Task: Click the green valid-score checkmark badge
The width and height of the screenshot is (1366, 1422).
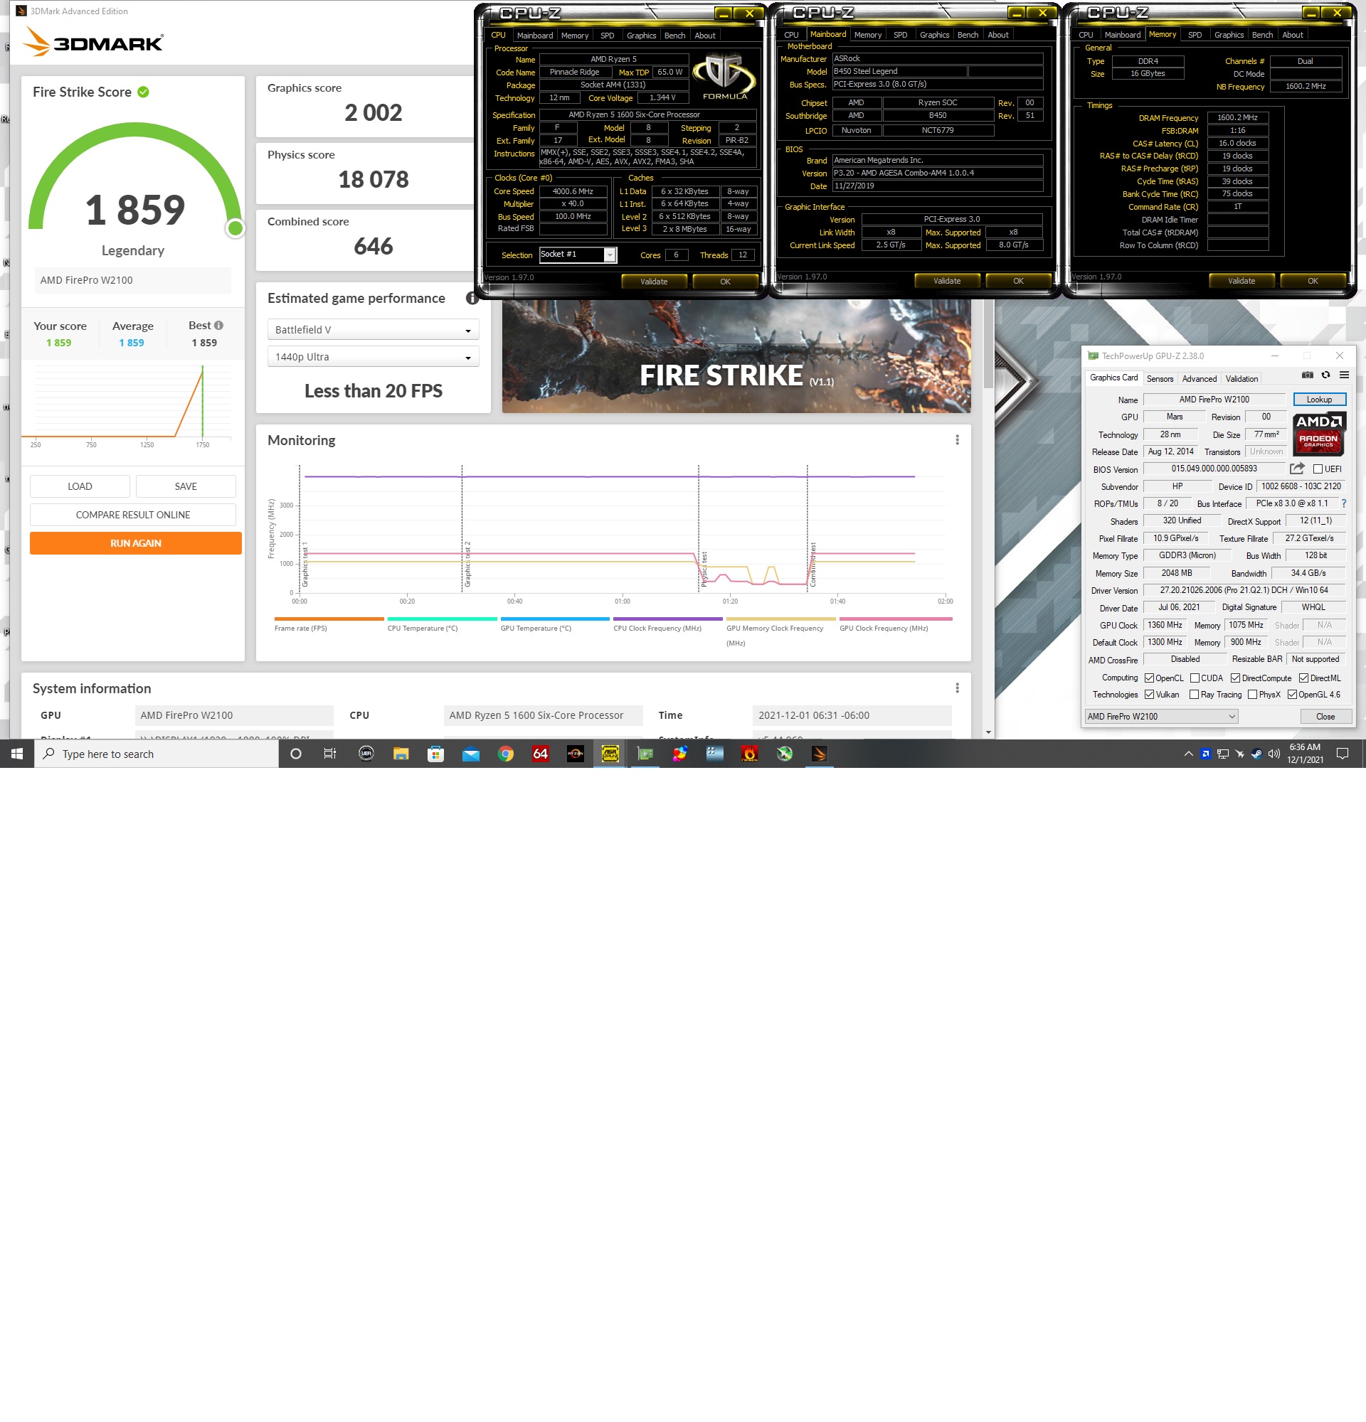Action: pyautogui.click(x=144, y=92)
